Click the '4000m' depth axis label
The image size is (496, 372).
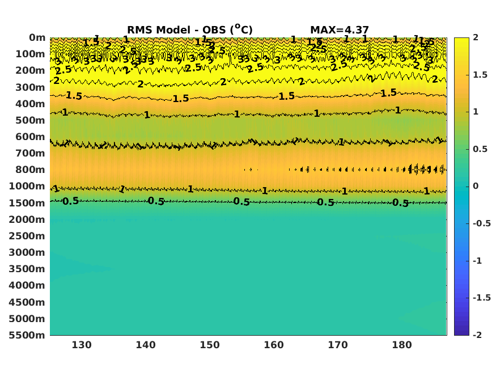(x=27, y=285)
